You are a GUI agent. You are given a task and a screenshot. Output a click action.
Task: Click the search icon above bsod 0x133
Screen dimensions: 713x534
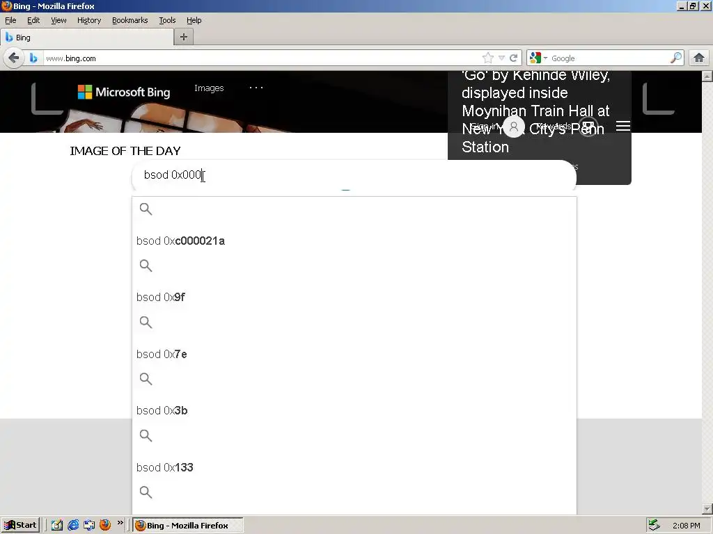coord(146,435)
